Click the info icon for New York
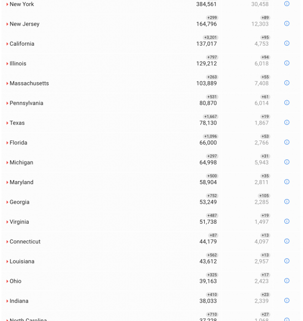The height and width of the screenshot is (321, 303). click(286, 4)
